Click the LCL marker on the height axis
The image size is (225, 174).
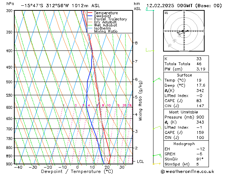pyautogui.click(x=140, y=161)
